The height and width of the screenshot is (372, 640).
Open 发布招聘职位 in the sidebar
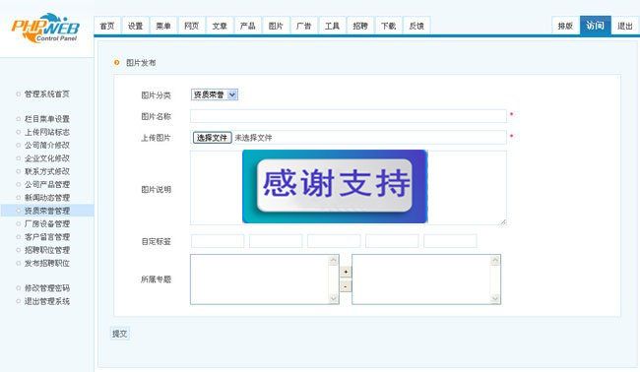tap(47, 263)
